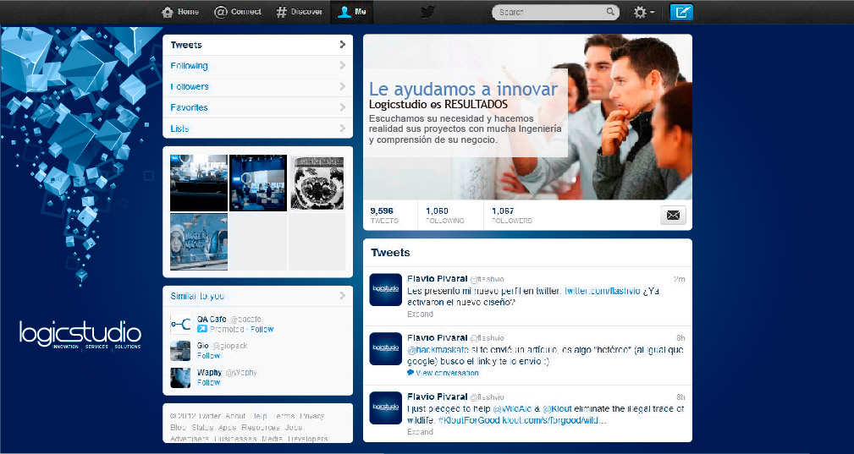View conversation on the second tweet
The height and width of the screenshot is (454, 854).
tap(443, 373)
